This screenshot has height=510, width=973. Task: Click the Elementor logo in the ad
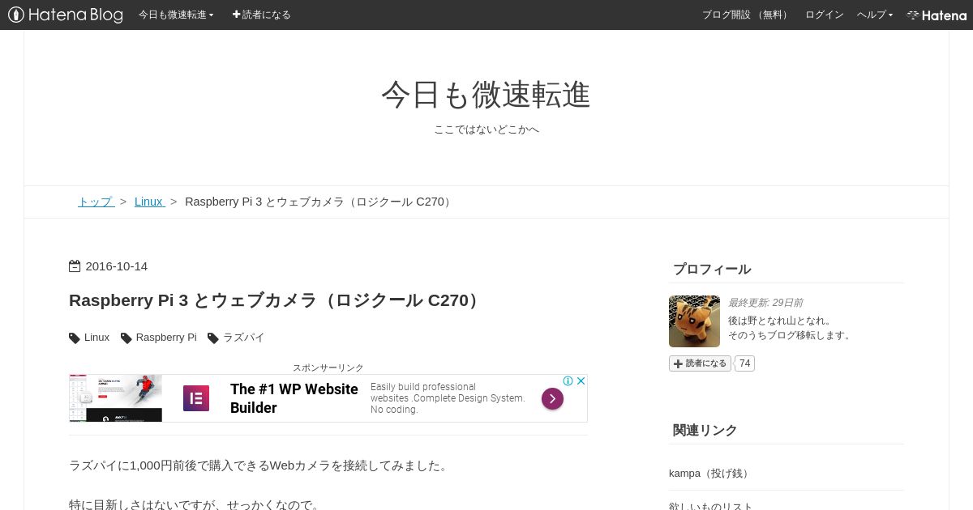tap(196, 398)
